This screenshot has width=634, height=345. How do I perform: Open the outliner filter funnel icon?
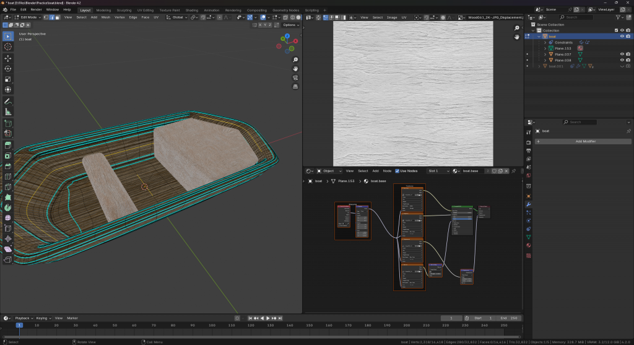[x=619, y=17]
